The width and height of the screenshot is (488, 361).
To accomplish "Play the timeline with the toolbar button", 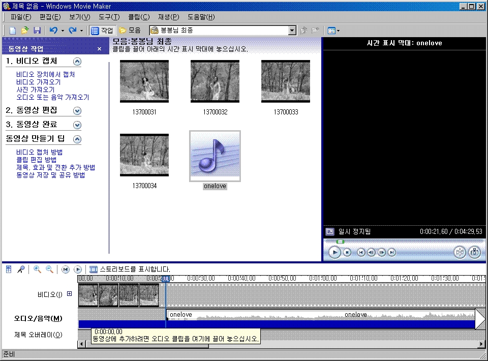I will point(78,269).
